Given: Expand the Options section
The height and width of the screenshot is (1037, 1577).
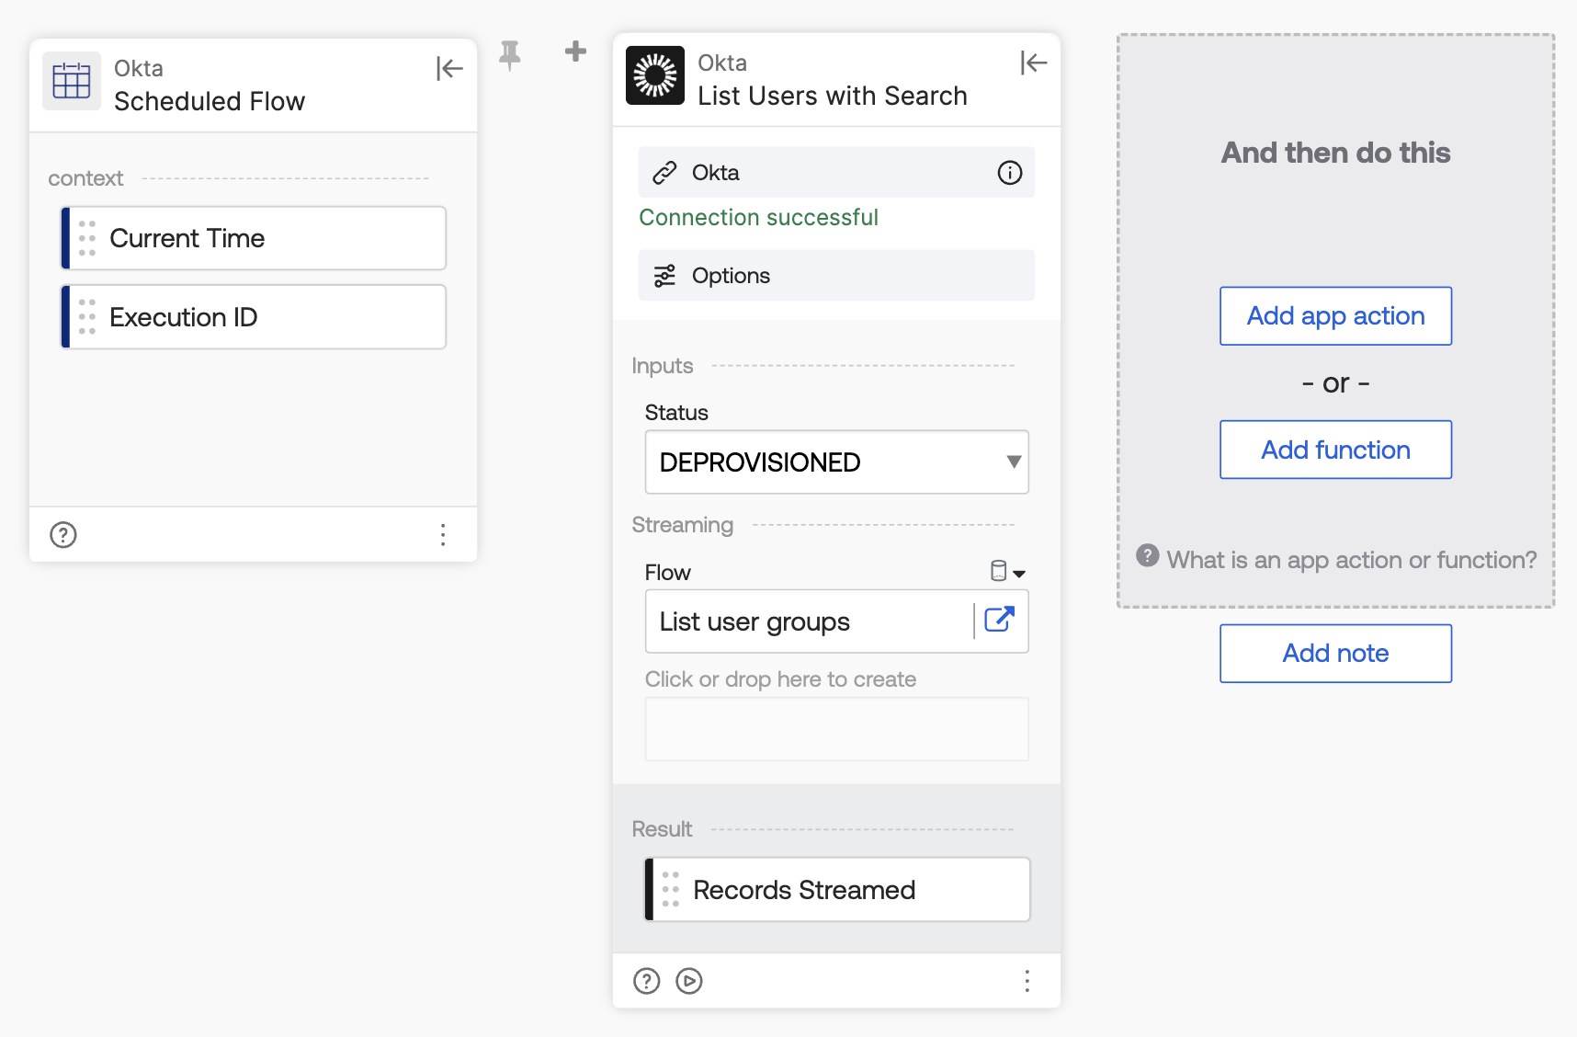Looking at the screenshot, I should coord(836,276).
